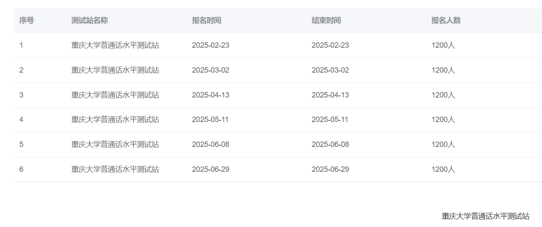Image resolution: width=542 pixels, height=227 pixels.
Task: Click 报名时间 date 2025-02-23 in row 1
Action: tap(210, 45)
